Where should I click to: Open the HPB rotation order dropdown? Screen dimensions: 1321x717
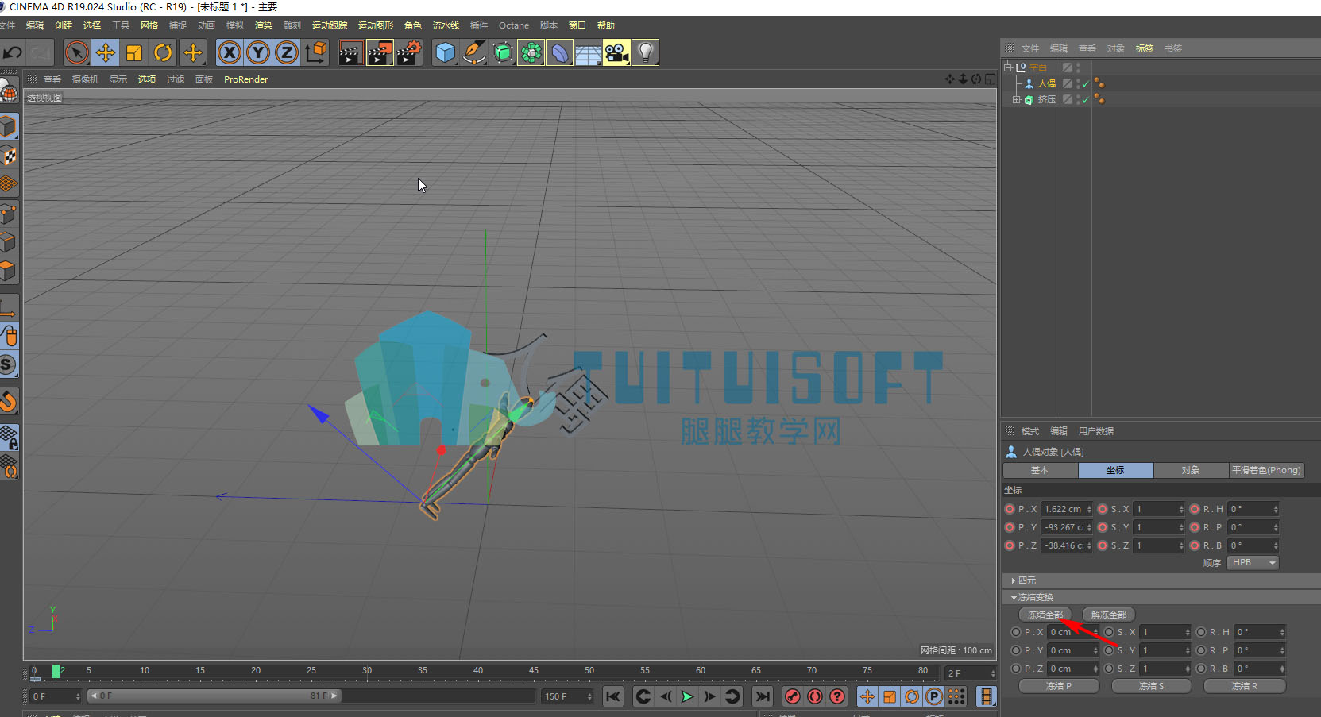(x=1253, y=562)
